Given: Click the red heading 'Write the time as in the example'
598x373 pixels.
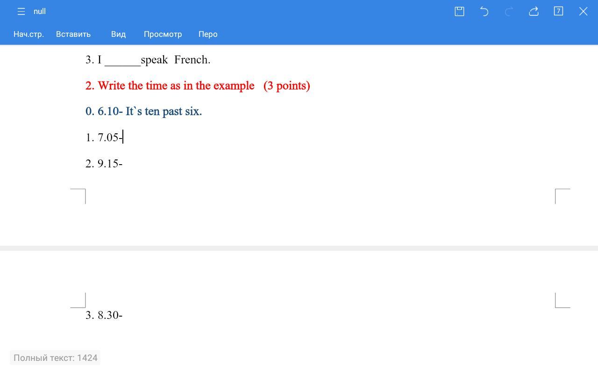Looking at the screenshot, I should (x=176, y=86).
